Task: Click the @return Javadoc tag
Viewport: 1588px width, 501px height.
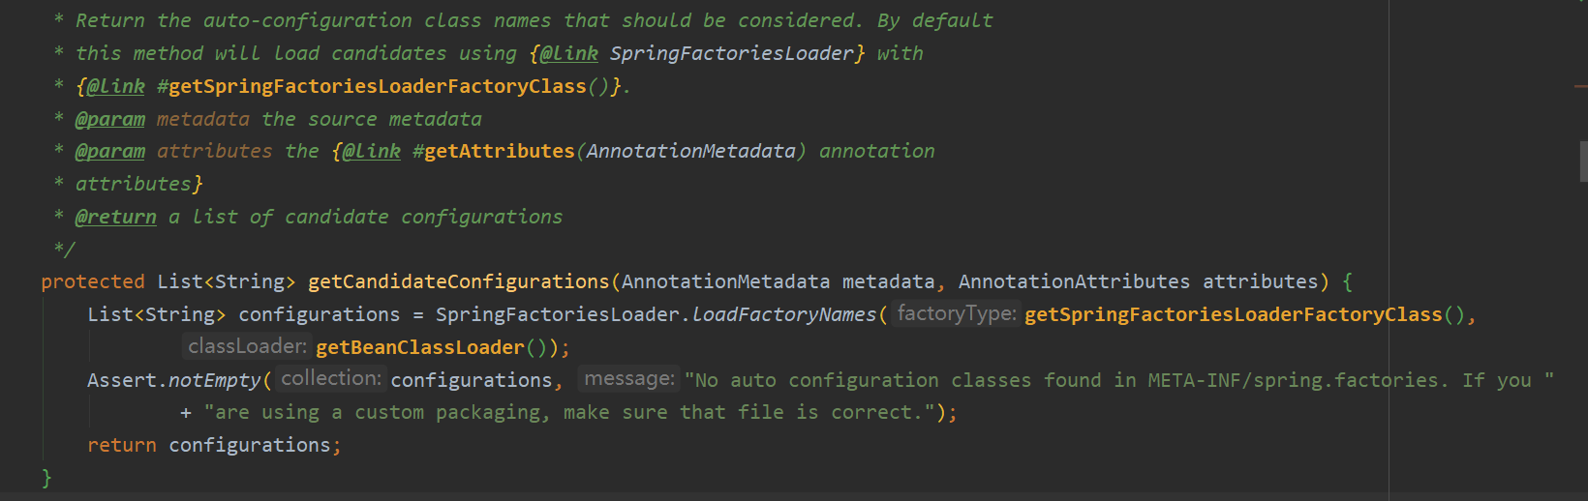Action: 116,217
